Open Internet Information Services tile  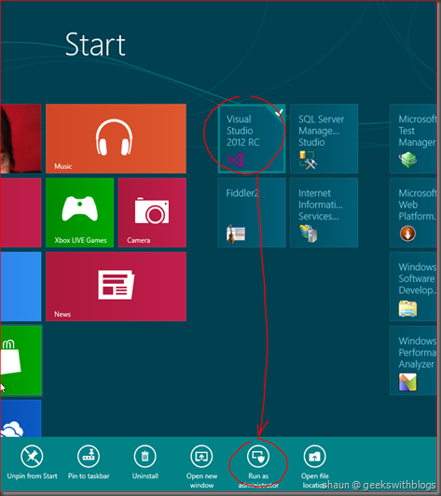[x=324, y=213]
